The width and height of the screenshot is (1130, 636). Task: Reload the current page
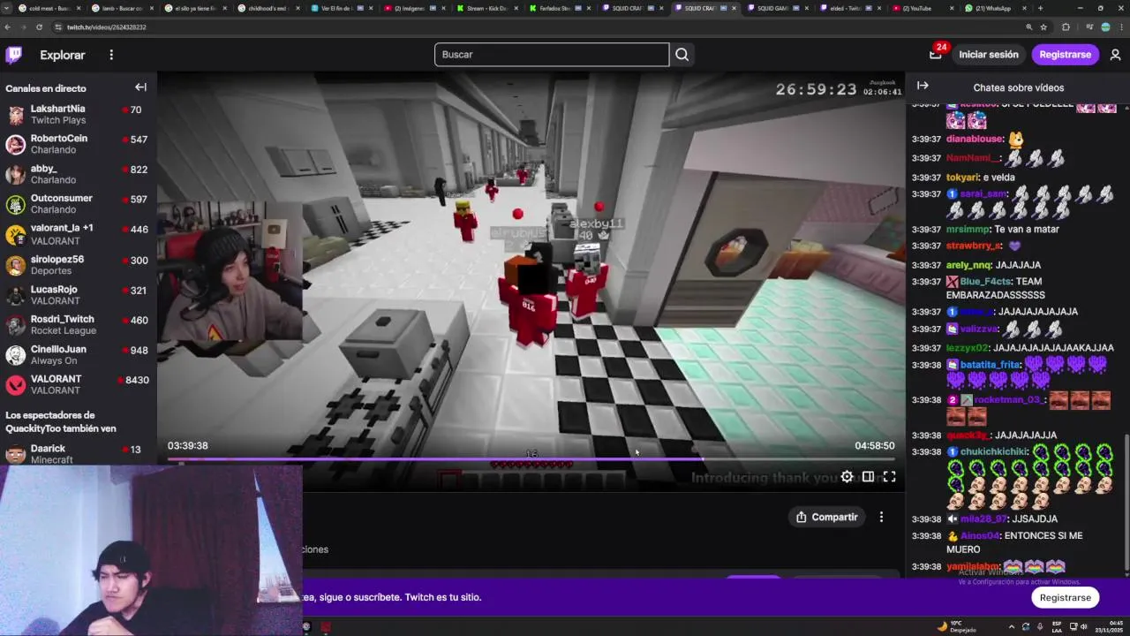[x=40, y=27]
